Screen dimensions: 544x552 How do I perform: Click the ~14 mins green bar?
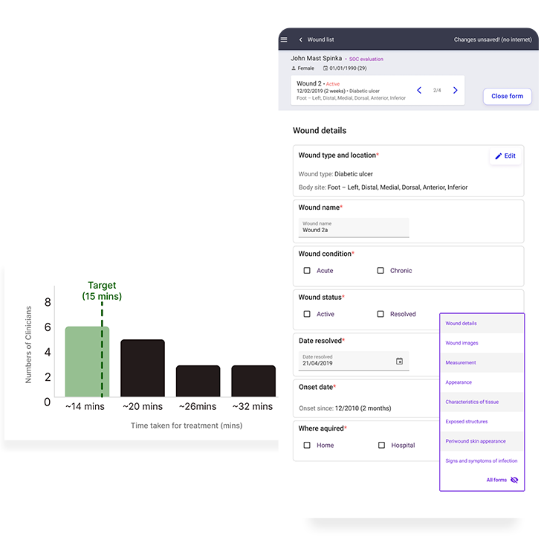click(87, 362)
